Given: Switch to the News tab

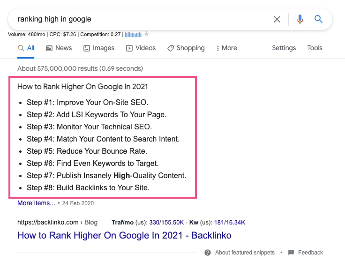Looking at the screenshot, I should pyautogui.click(x=59, y=48).
